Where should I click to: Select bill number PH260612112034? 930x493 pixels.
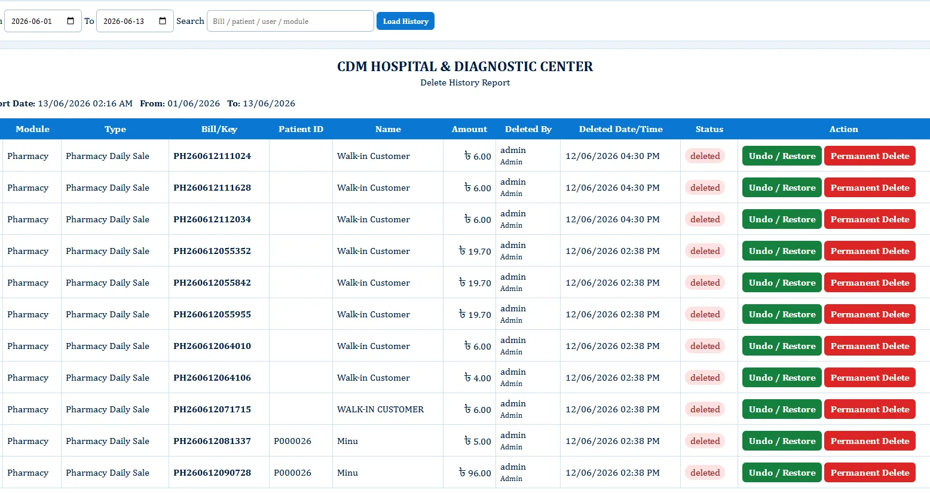(x=212, y=219)
